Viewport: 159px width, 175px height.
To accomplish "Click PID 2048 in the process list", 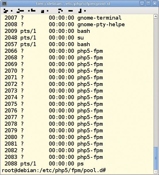I will (x=11, y=37).
